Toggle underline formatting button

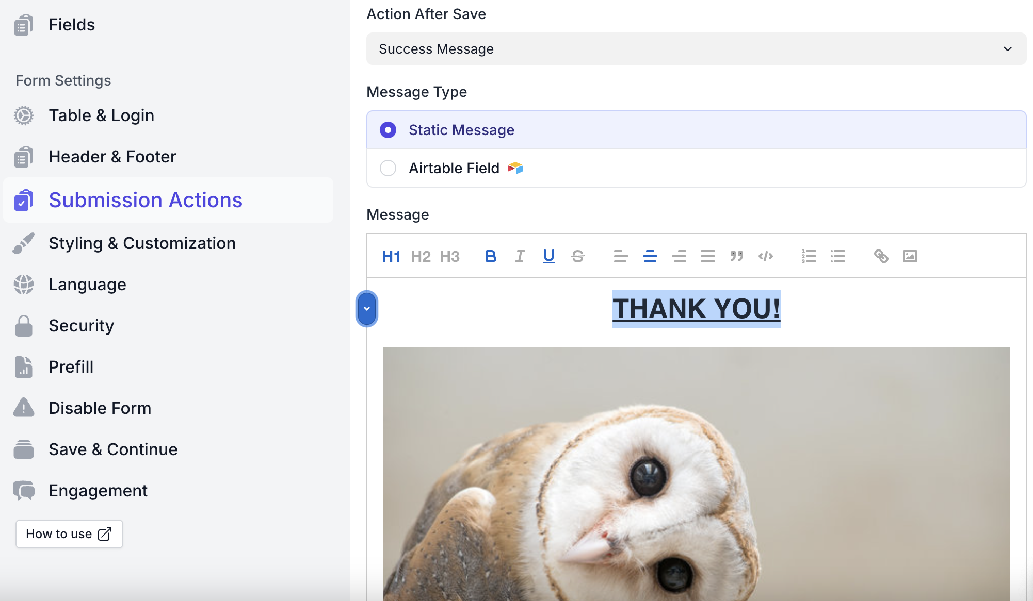coord(548,256)
